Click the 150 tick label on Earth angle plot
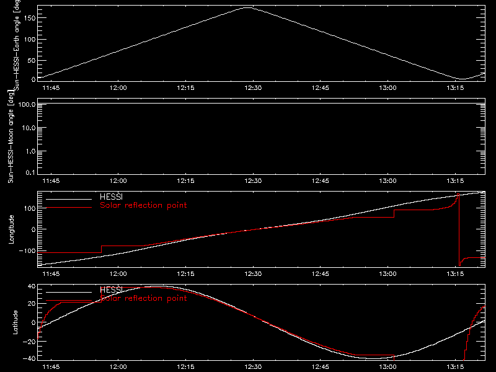496x372 pixels. click(x=30, y=18)
